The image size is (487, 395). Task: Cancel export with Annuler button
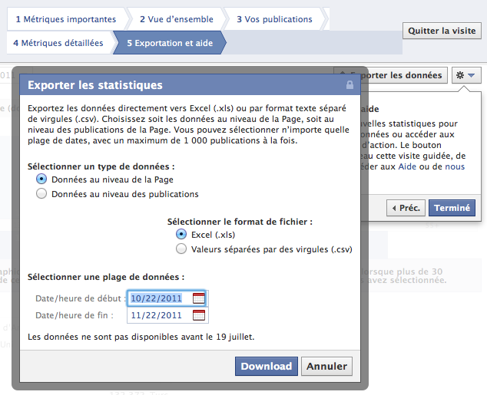(326, 366)
